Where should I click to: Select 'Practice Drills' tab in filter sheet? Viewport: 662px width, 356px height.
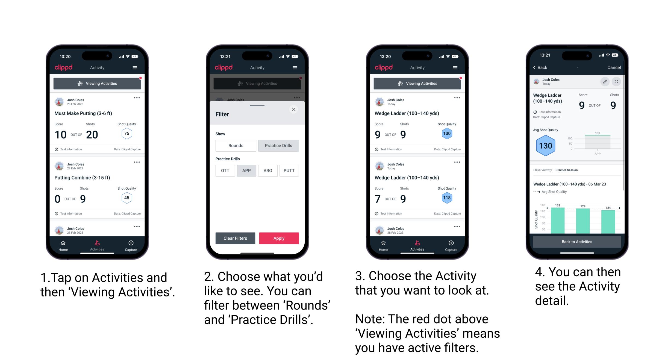click(278, 146)
